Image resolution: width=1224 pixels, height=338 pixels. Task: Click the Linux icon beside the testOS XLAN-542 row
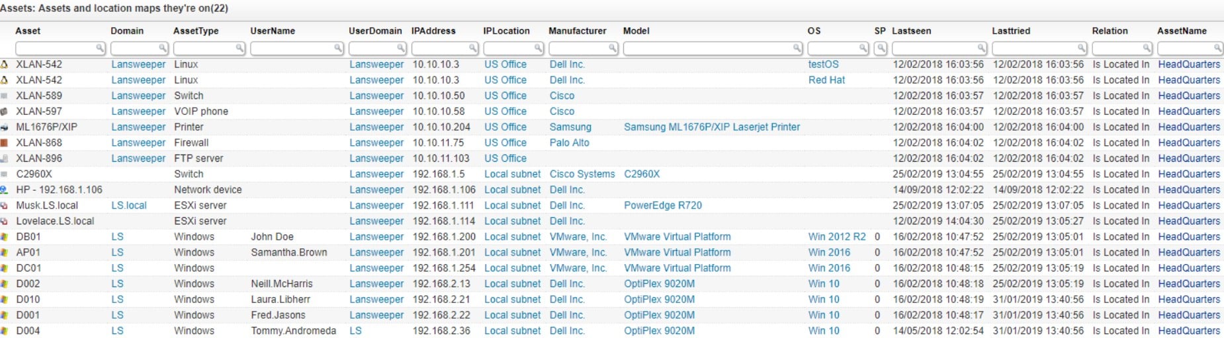[4, 65]
